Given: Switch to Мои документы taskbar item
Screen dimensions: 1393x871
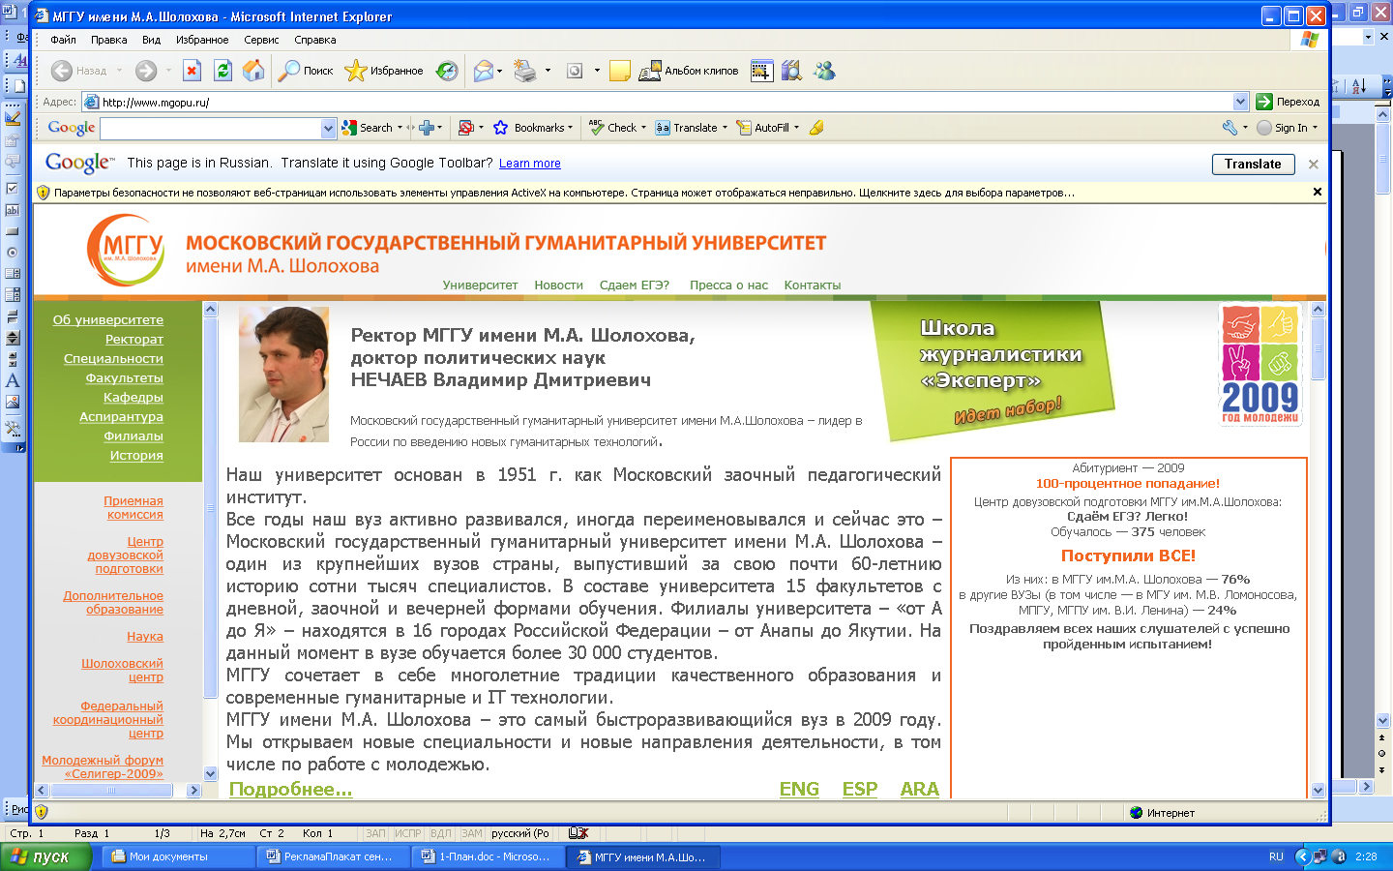Looking at the screenshot, I should pos(178,856).
